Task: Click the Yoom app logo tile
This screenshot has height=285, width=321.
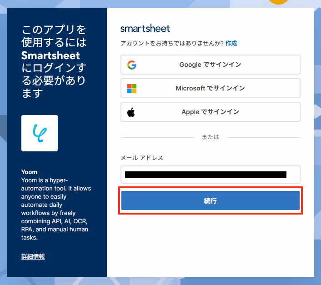Action: 40,133
